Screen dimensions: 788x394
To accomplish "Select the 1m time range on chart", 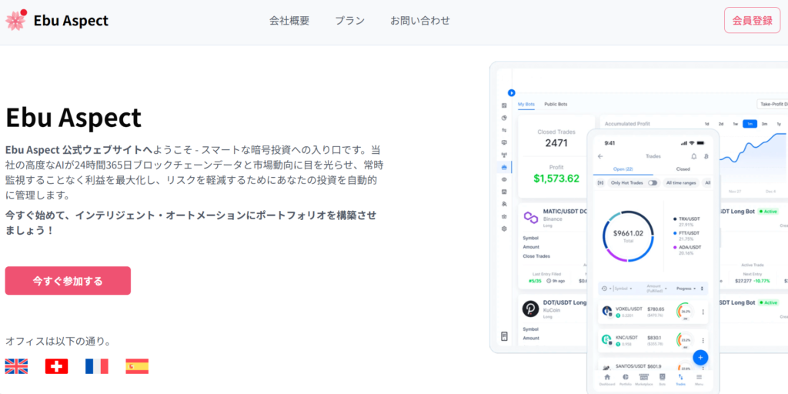I will tap(750, 124).
